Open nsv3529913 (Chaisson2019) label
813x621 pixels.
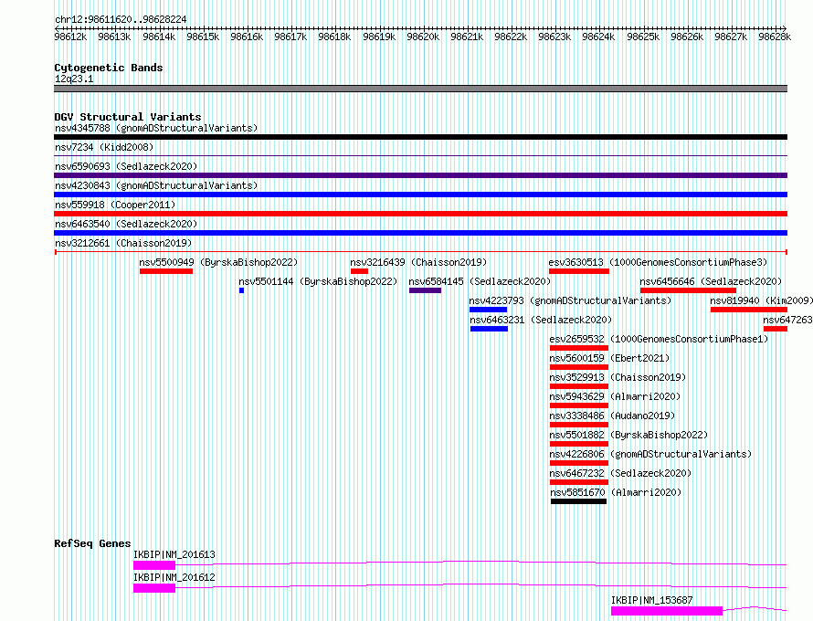pos(618,377)
